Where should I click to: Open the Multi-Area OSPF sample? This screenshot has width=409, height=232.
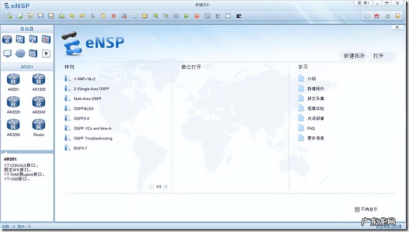tap(87, 99)
